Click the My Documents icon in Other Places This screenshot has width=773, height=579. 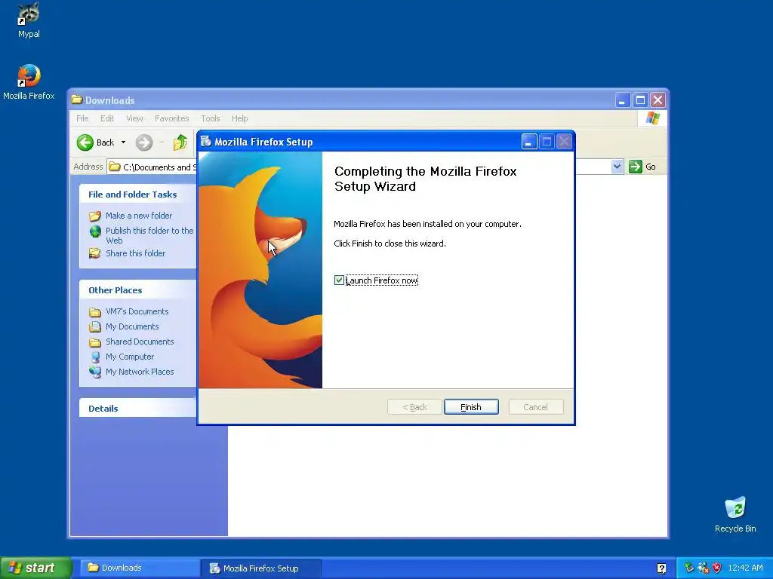point(95,326)
